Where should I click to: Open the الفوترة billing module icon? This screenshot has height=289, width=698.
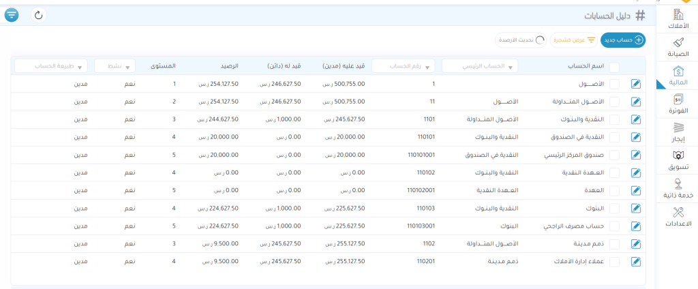(679, 100)
